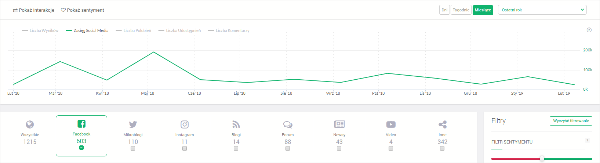Open the chart help question mark
The width and height of the screenshot is (600, 163).
point(589,30)
